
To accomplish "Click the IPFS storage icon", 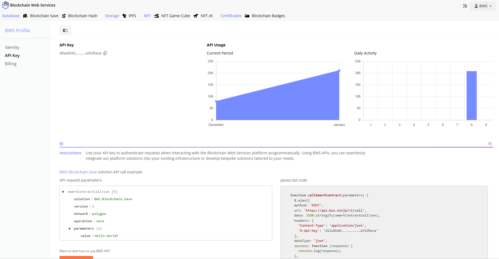I will point(124,16).
